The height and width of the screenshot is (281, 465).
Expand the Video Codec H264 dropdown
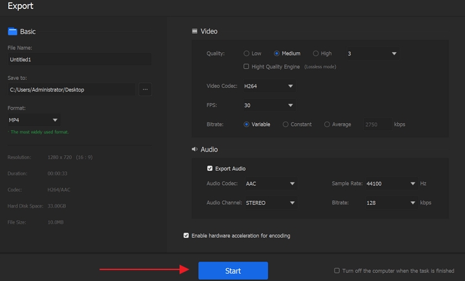point(269,86)
